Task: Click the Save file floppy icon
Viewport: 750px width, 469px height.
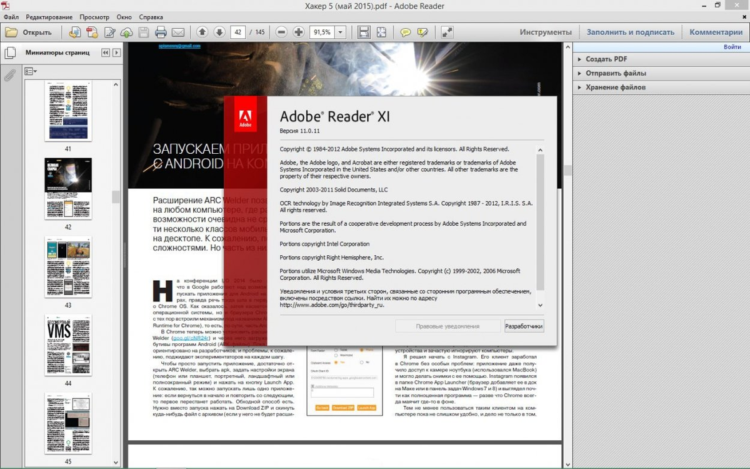Action: 144,32
